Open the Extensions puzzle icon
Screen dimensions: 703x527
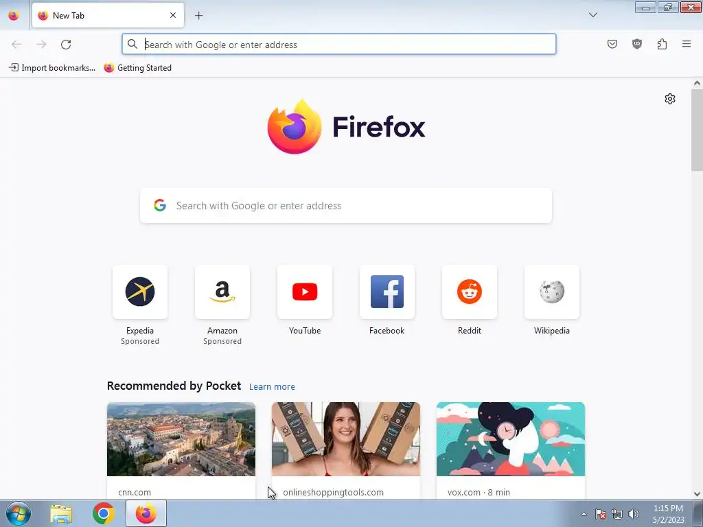point(662,44)
